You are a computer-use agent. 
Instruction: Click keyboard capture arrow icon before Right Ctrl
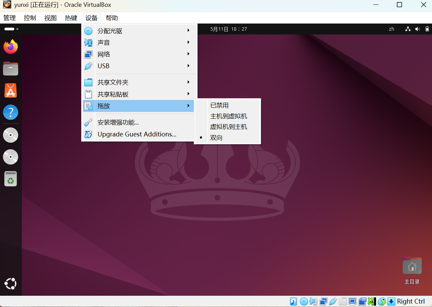(391, 302)
